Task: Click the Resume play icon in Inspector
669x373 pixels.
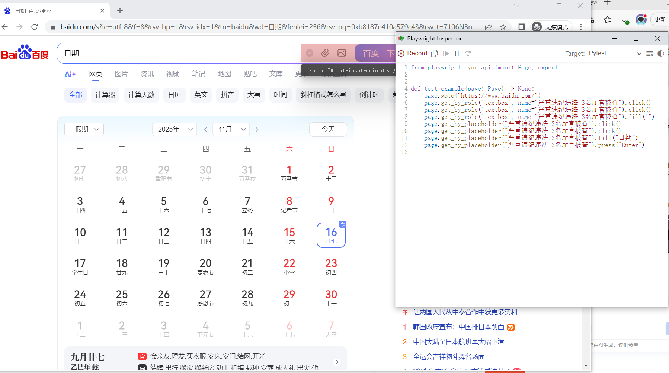Action: pos(446,53)
